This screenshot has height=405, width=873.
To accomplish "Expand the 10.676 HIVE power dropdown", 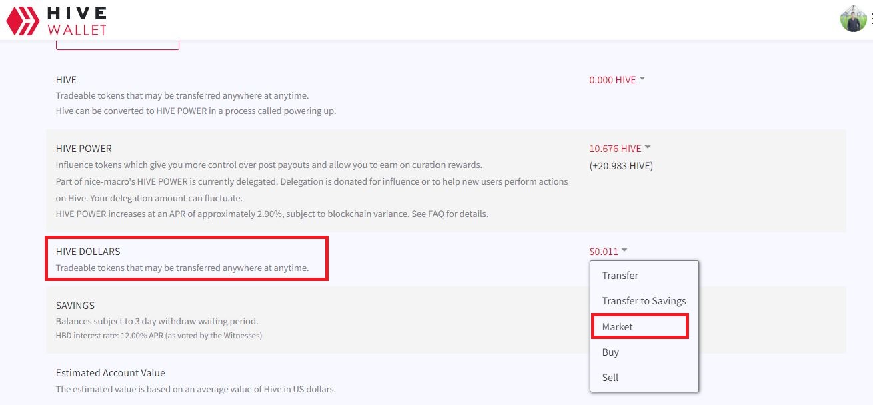I will click(620, 149).
